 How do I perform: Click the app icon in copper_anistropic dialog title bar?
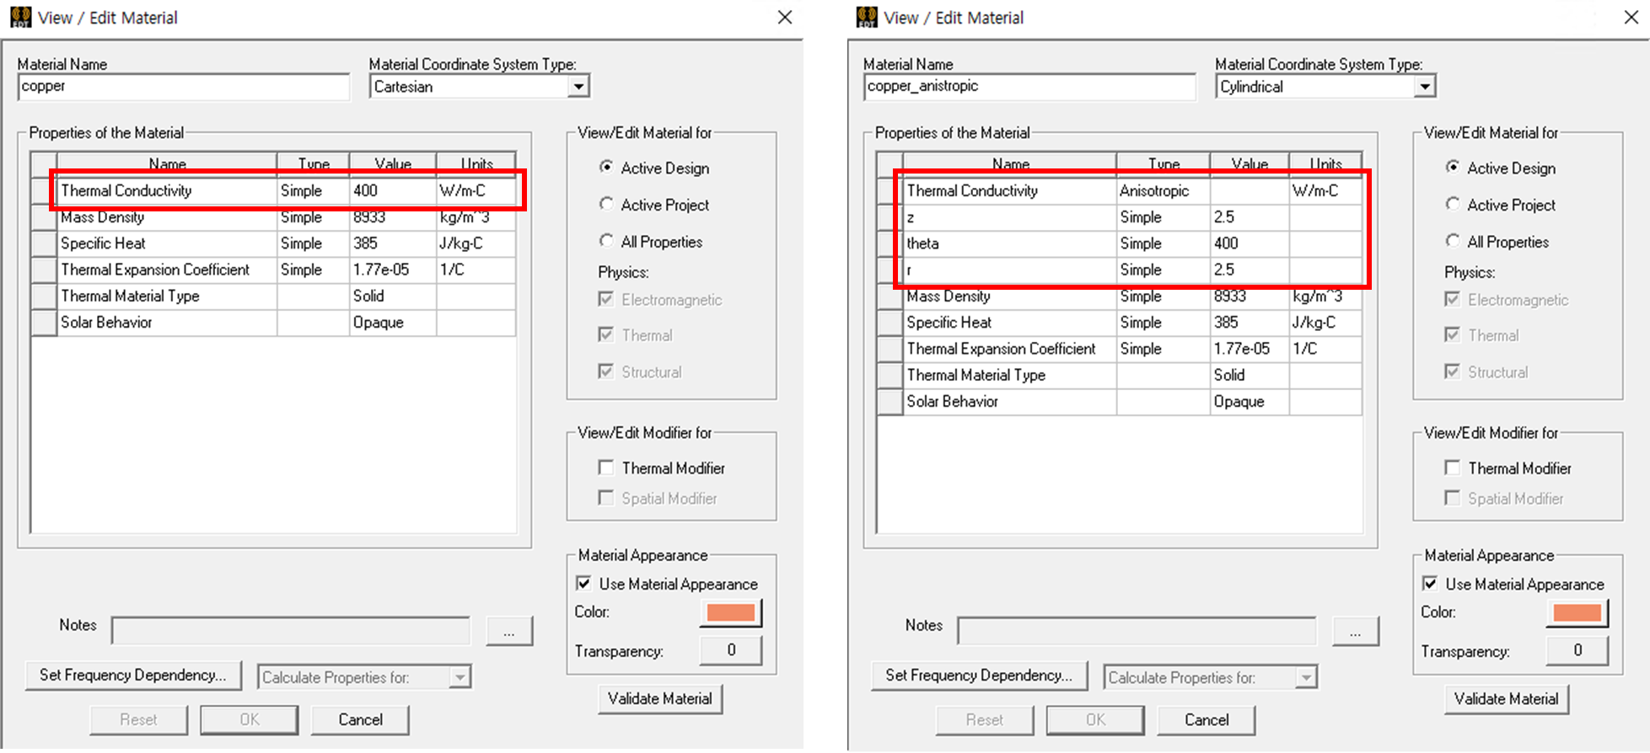click(866, 18)
